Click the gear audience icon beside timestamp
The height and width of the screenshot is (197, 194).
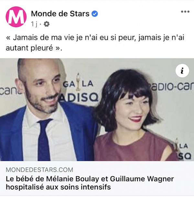(47, 24)
